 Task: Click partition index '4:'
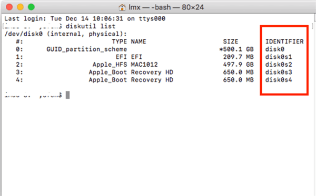(19, 80)
